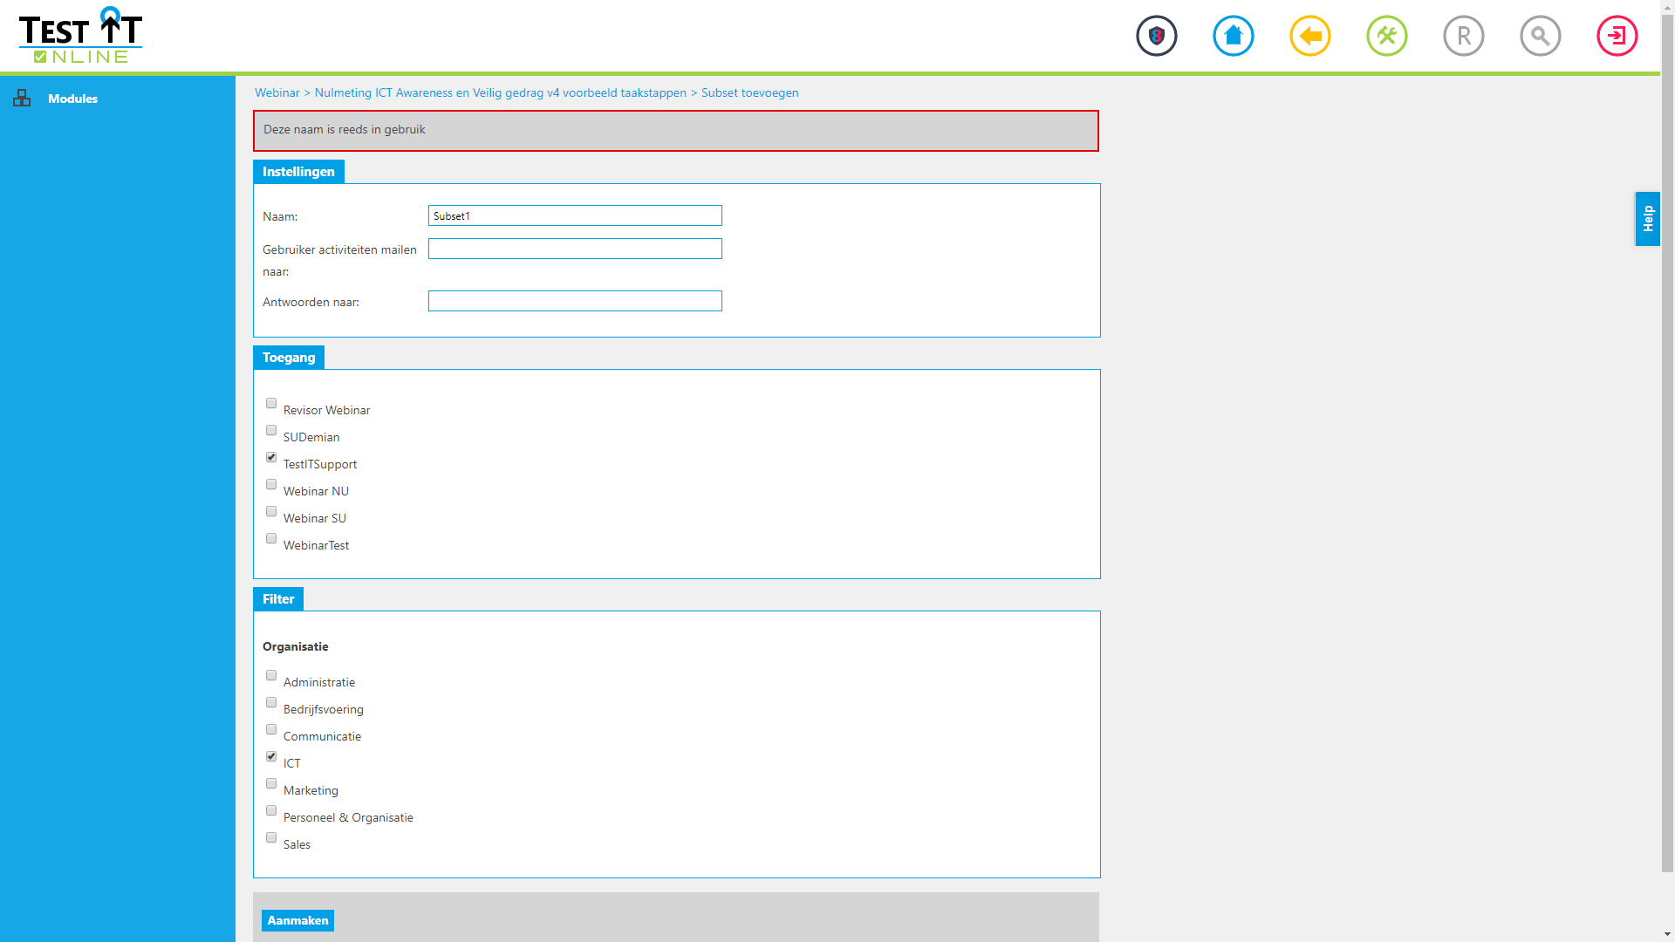Click the yellow back arrow icon
This screenshot has height=942, width=1675.
pyautogui.click(x=1310, y=36)
